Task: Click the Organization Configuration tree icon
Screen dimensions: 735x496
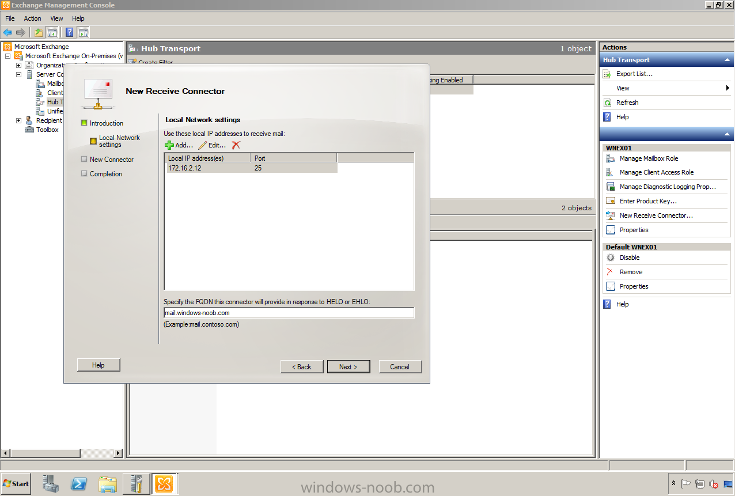Action: tap(29, 65)
